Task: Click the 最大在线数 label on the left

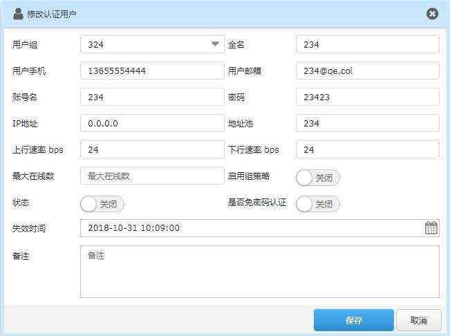Action: coord(33,176)
